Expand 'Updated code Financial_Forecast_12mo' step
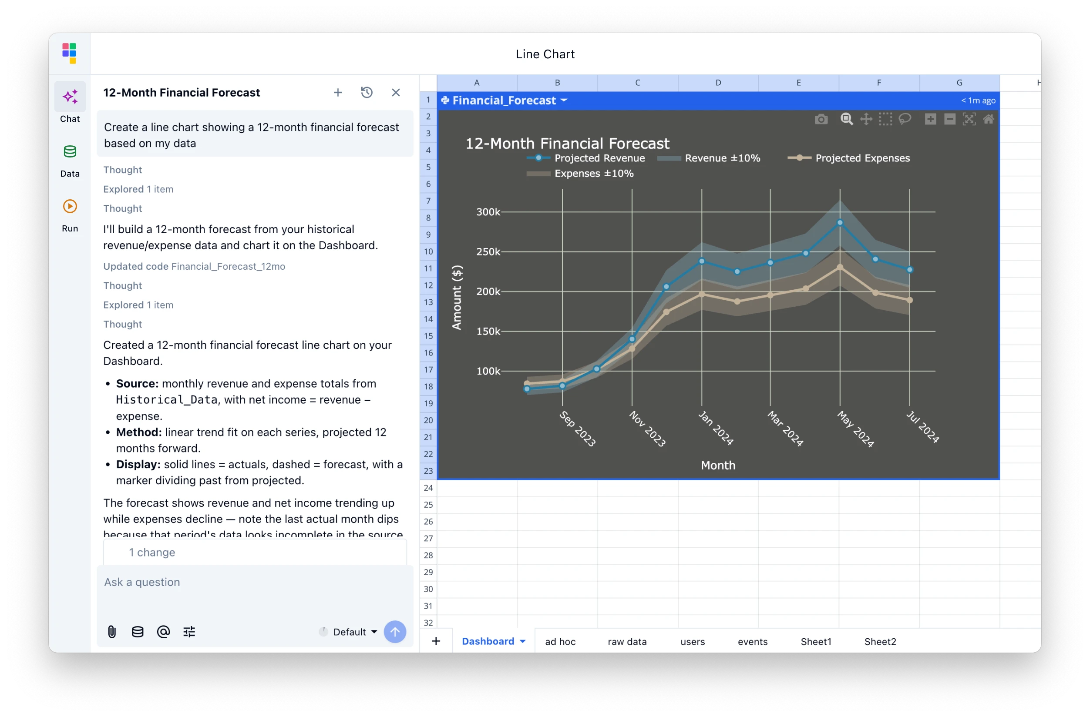The image size is (1090, 717). pyautogui.click(x=194, y=266)
